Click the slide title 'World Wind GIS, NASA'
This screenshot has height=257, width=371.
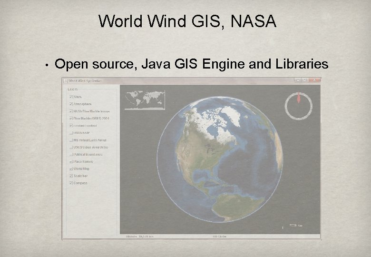point(187,21)
